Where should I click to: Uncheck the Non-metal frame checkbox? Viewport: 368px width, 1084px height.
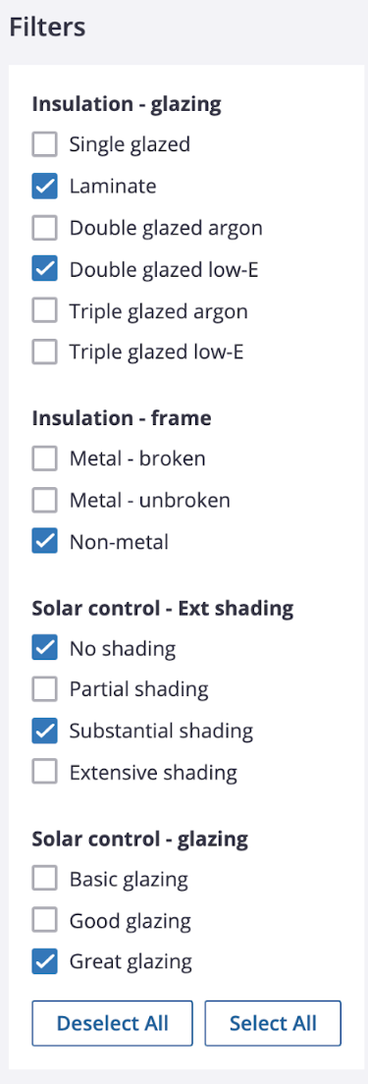pos(45,542)
